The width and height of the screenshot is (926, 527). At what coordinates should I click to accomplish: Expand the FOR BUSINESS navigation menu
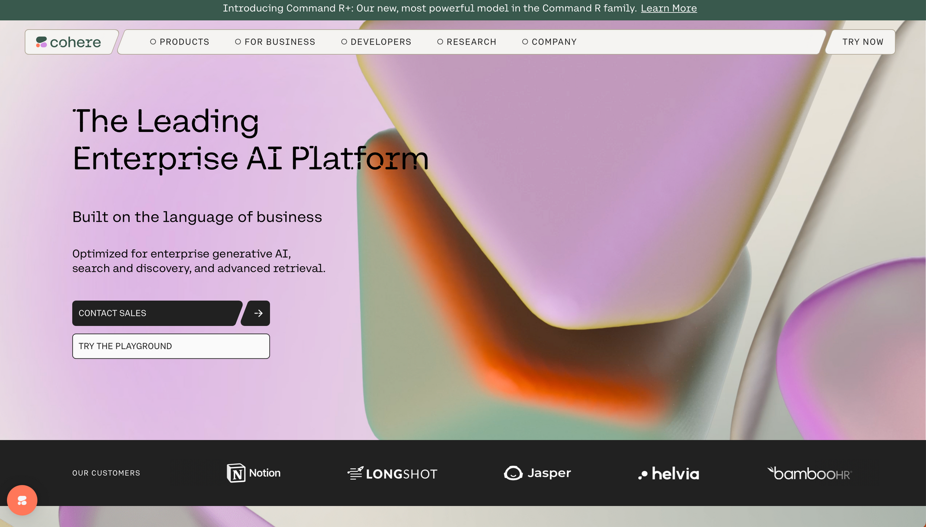(x=279, y=41)
